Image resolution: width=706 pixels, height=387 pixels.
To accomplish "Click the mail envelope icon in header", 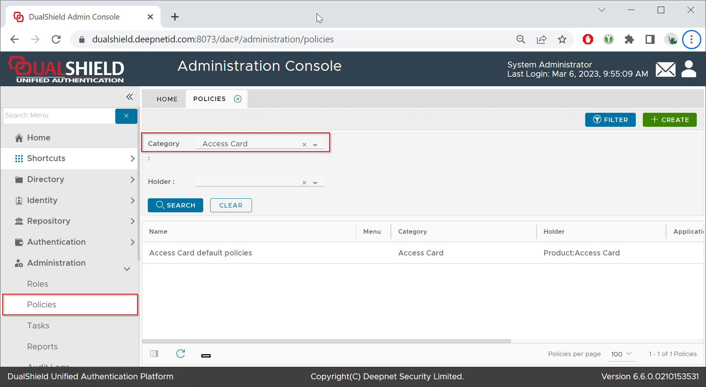I will coord(665,69).
